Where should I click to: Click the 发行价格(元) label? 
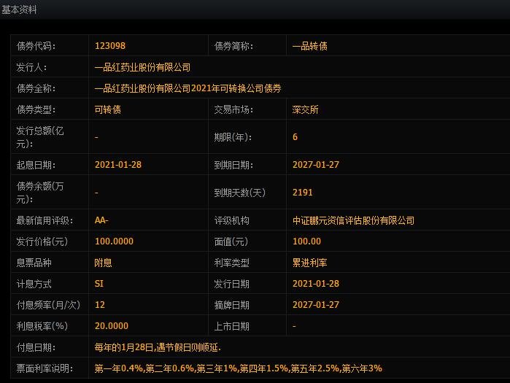42,241
